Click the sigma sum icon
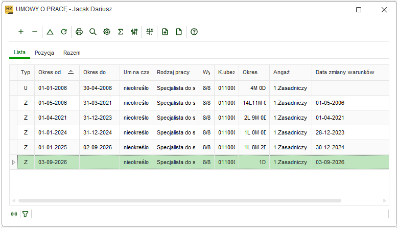The width and height of the screenshot is (398, 228). point(121,32)
